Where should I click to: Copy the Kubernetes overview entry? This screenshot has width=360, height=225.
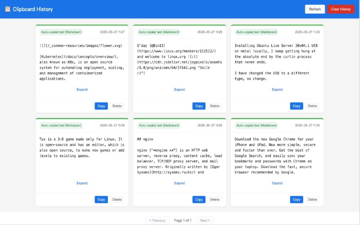click(x=101, y=106)
